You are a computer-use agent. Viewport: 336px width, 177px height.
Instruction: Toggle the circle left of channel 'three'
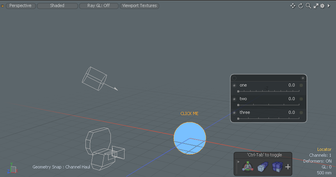[x=234, y=113]
